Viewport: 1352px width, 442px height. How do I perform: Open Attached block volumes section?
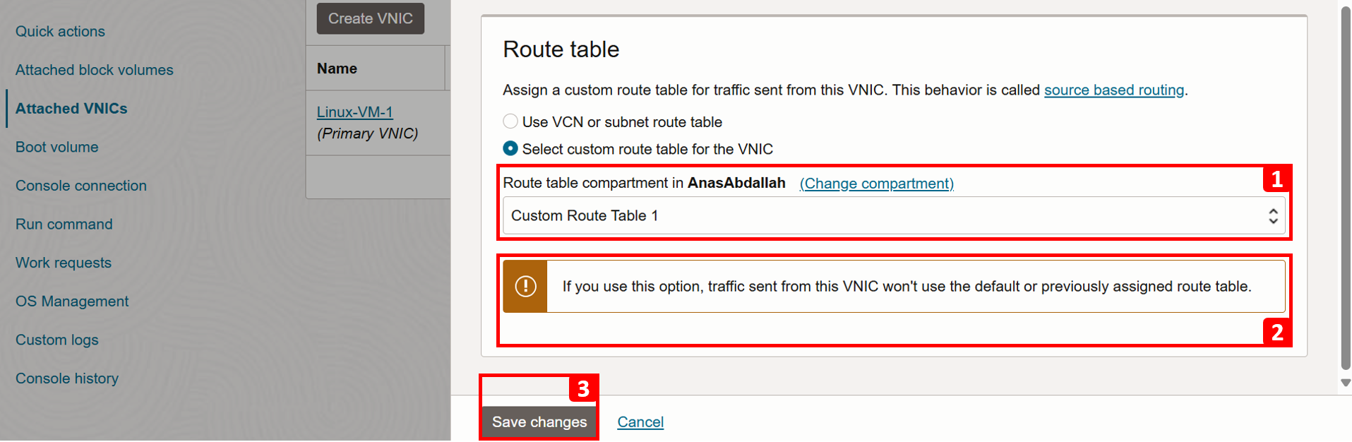tap(95, 70)
